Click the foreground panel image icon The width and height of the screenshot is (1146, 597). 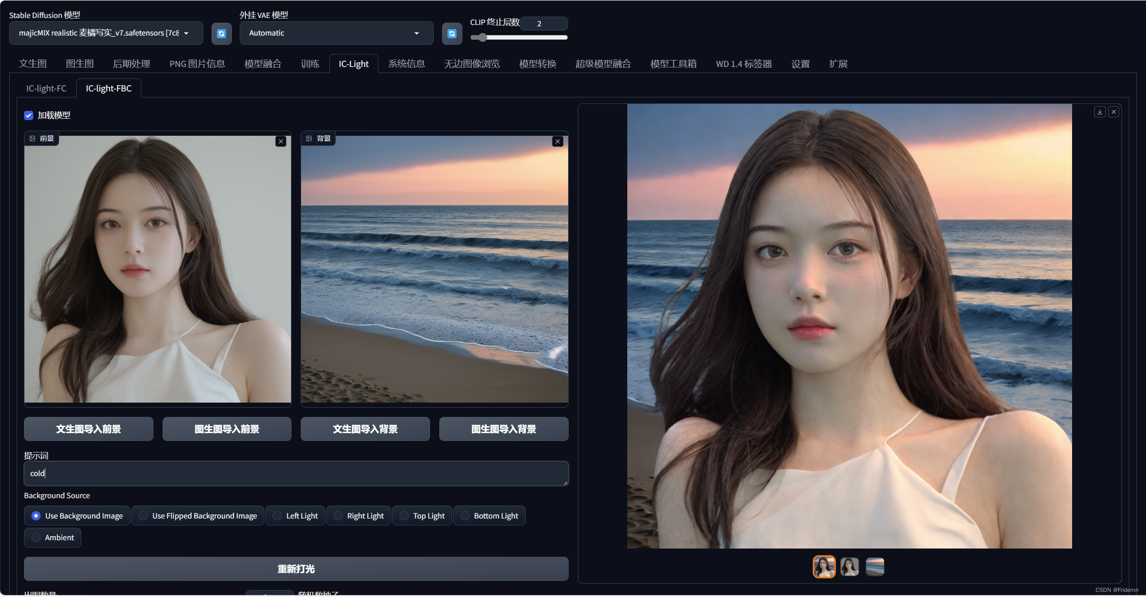32,139
